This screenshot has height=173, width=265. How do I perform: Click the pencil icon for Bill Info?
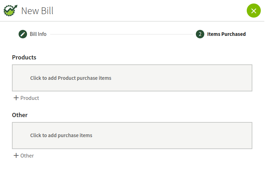point(23,34)
